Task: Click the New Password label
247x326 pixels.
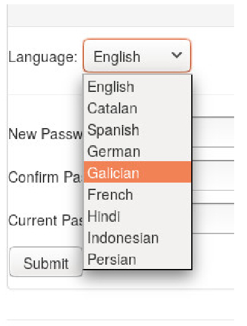Action: (x=45, y=134)
